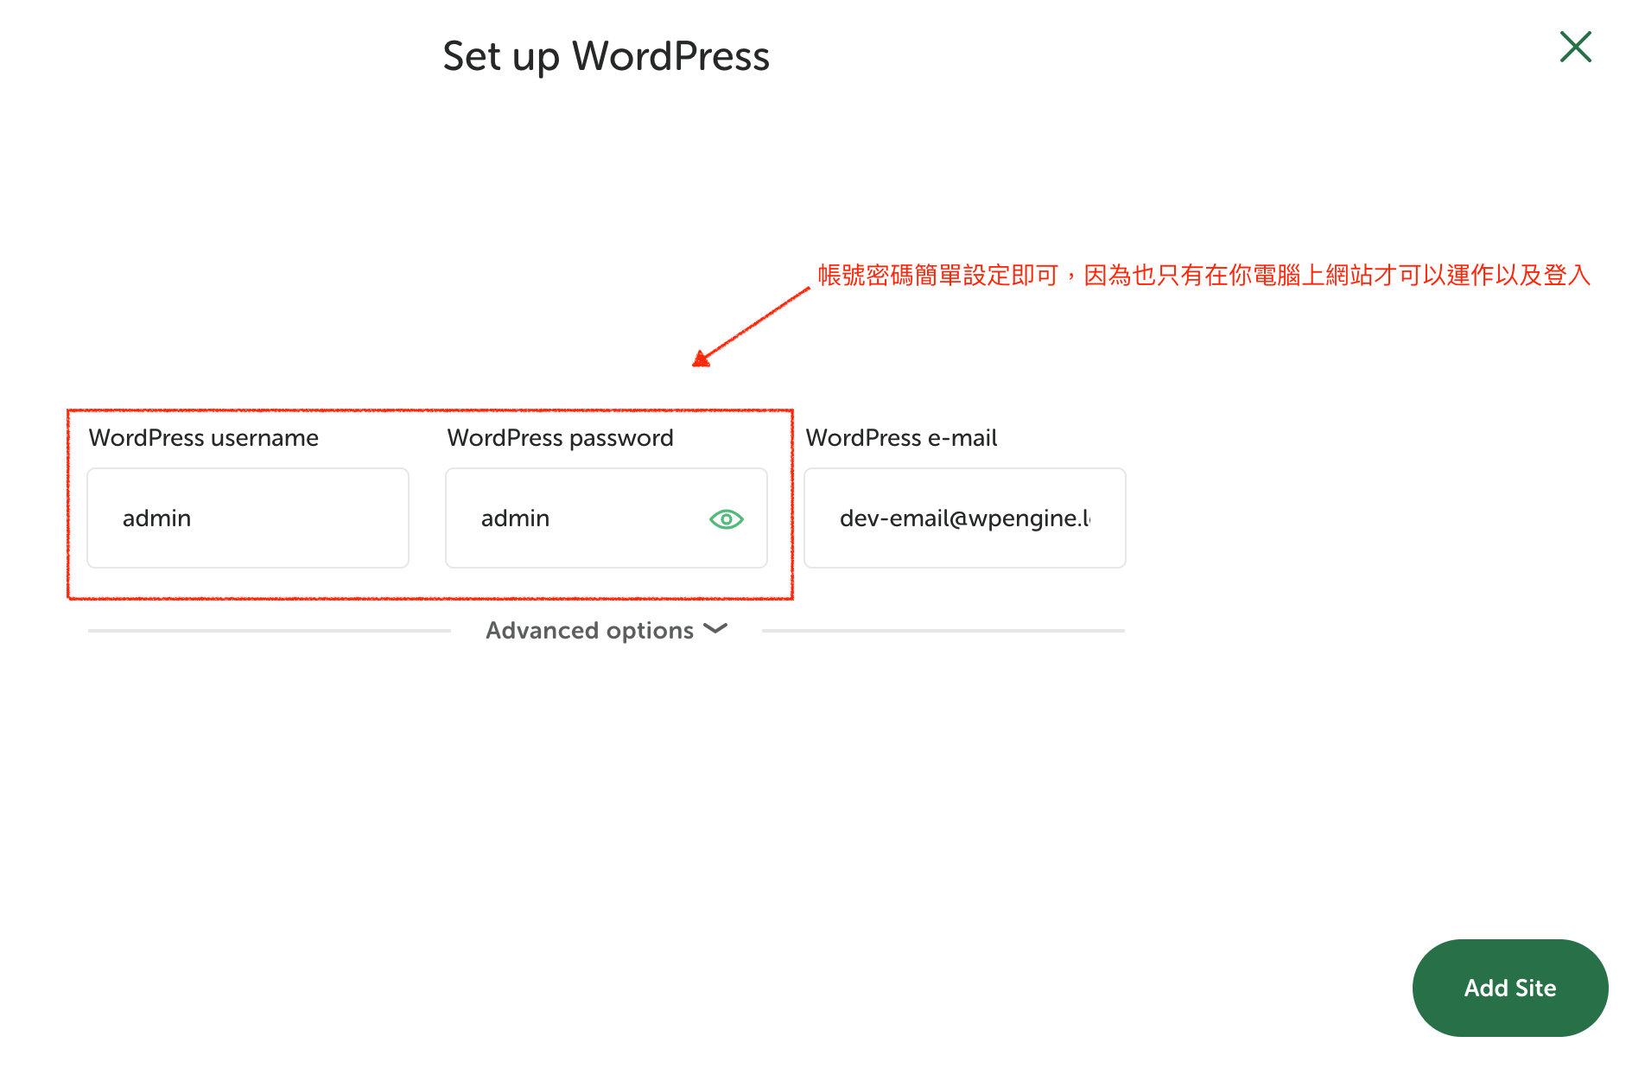Click the red arrow annotation

click(751, 327)
